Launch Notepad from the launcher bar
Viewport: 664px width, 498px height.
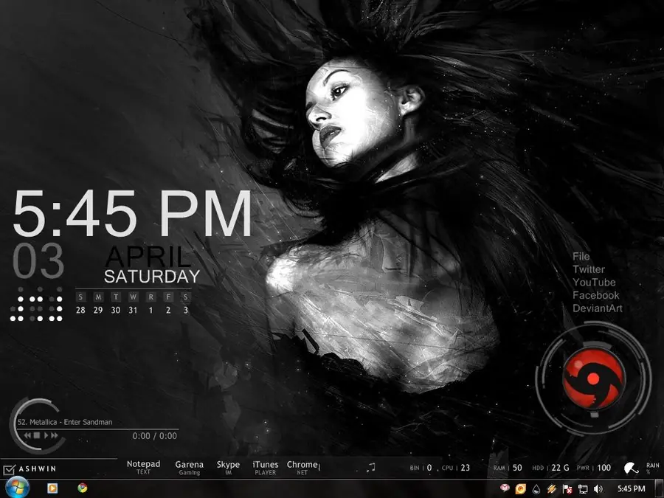point(144,468)
